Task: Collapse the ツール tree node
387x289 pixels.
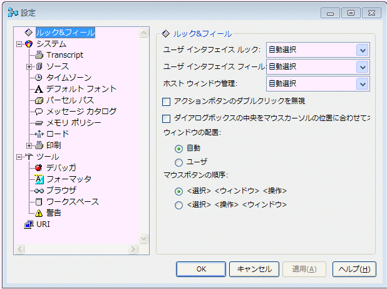Action: [x=19, y=157]
